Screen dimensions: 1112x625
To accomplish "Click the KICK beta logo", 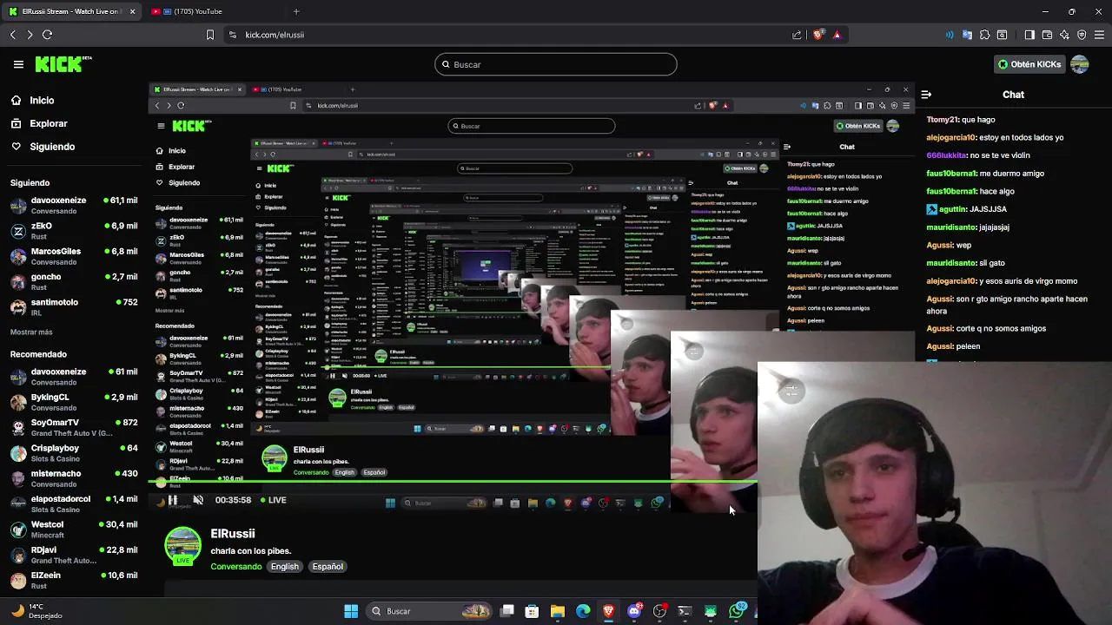I will pyautogui.click(x=63, y=63).
